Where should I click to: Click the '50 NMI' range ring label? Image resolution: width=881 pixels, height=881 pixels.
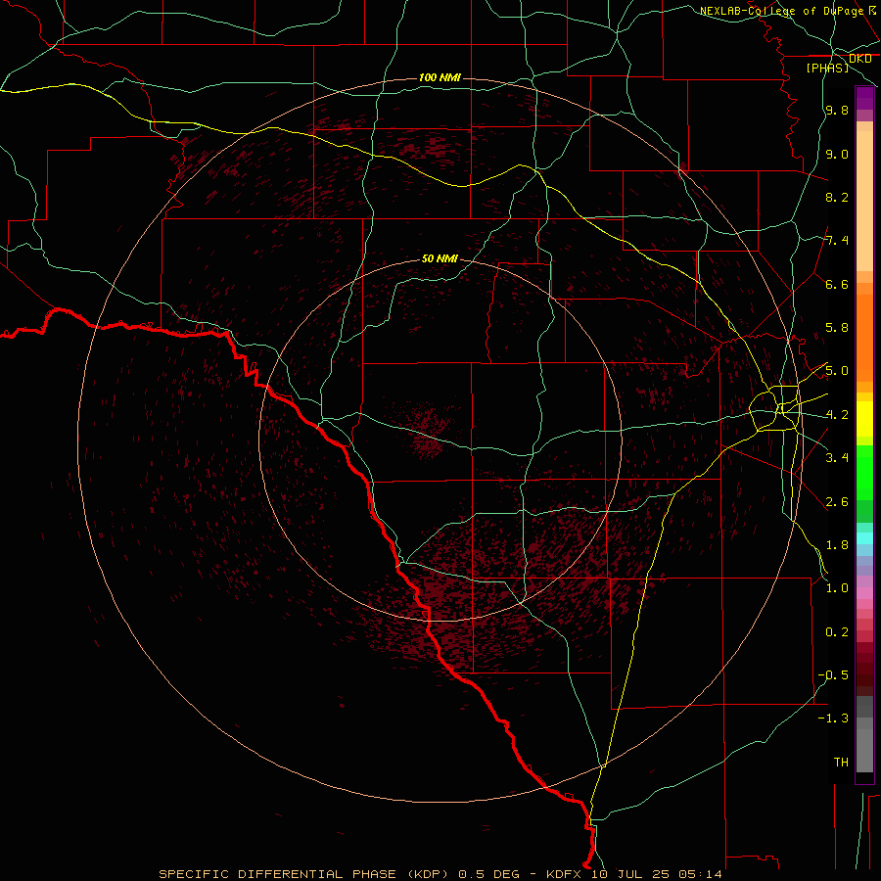[x=440, y=259]
